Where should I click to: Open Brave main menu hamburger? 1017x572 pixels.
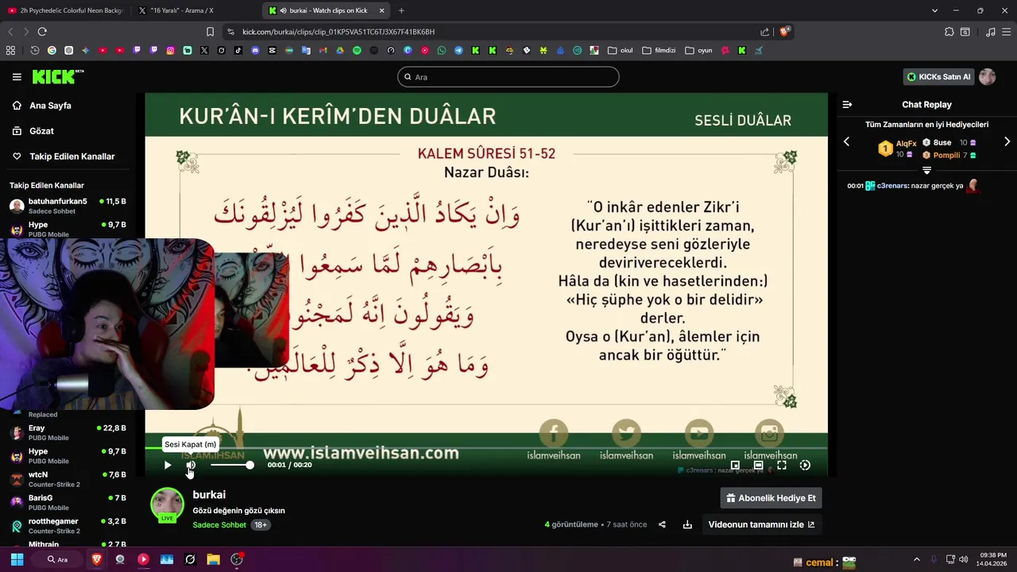[x=1006, y=32]
